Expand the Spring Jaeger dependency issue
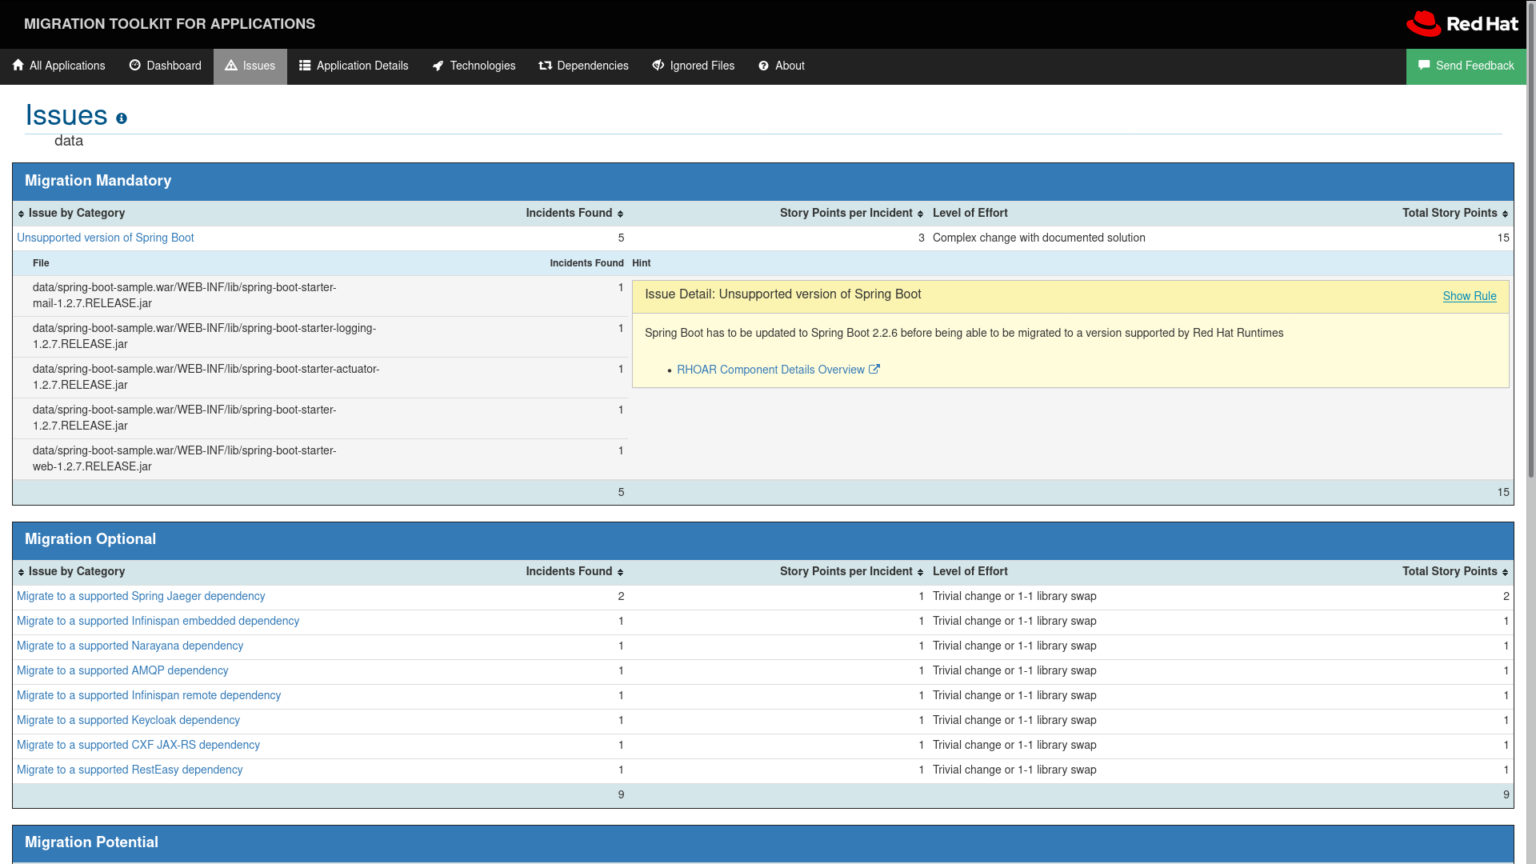 click(x=141, y=596)
